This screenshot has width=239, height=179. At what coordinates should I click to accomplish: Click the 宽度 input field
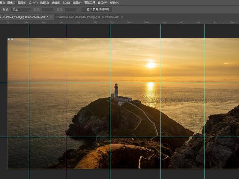(48, 10)
